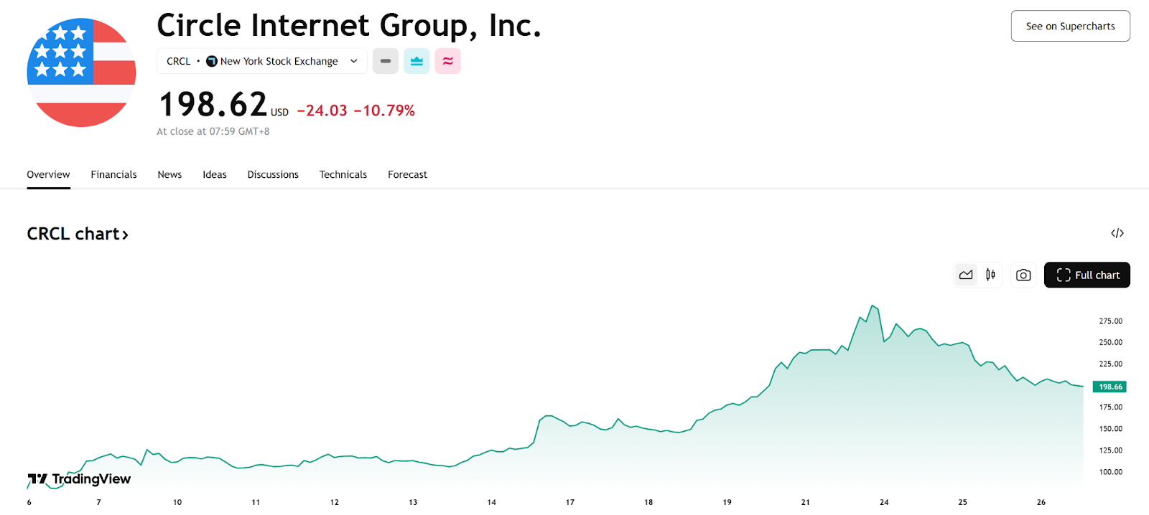This screenshot has width=1149, height=515.
Task: Open the Discussions tab
Action: tap(273, 175)
